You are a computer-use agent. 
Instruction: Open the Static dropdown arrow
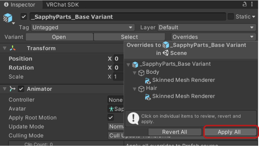254,17
